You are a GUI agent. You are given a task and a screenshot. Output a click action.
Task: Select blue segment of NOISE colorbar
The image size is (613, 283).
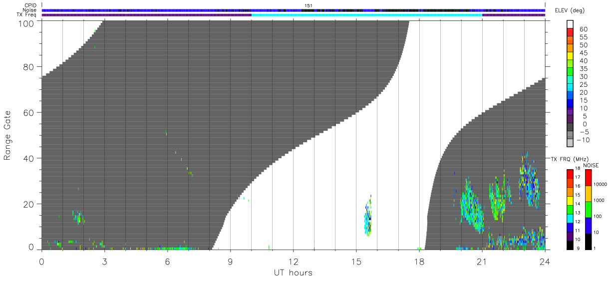coord(588,226)
